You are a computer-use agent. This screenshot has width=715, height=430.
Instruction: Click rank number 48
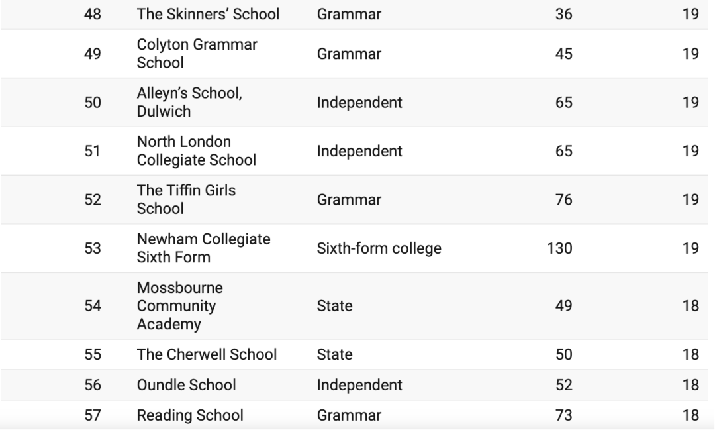[93, 14]
